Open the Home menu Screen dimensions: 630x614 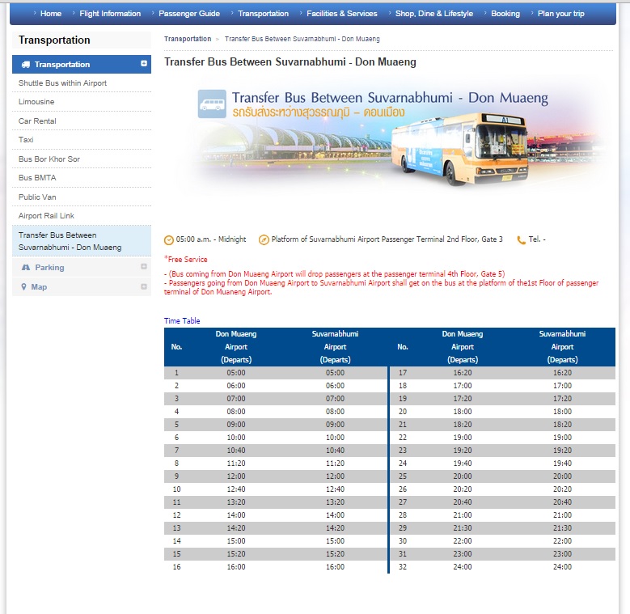(51, 13)
